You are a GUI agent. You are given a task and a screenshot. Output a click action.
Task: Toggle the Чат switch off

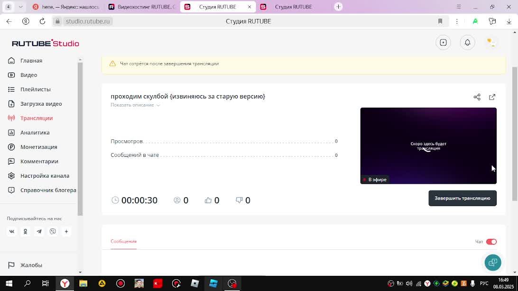coord(491,242)
